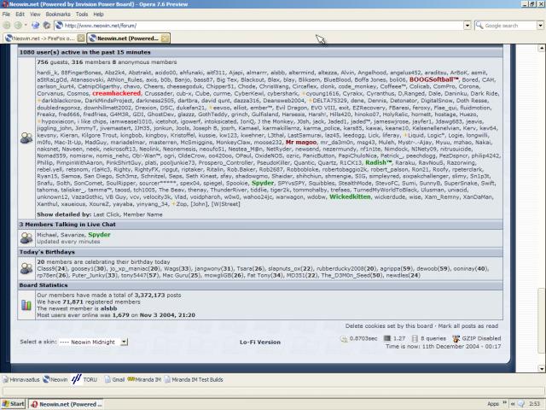Click the Apps toolbar in the taskbar
This screenshot has height=410, width=546.
point(493,404)
